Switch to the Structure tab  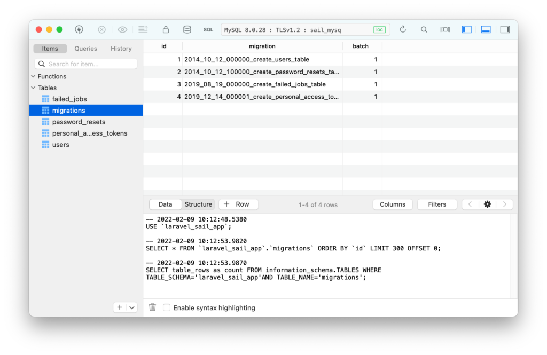[198, 204]
